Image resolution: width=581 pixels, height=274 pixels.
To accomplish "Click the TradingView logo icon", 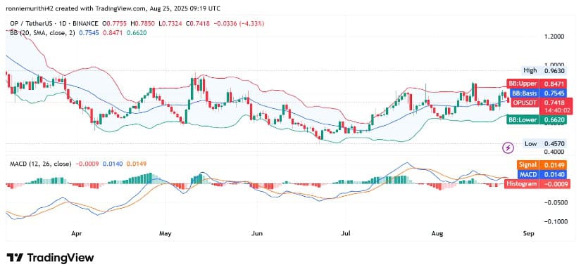I will pos(15,258).
